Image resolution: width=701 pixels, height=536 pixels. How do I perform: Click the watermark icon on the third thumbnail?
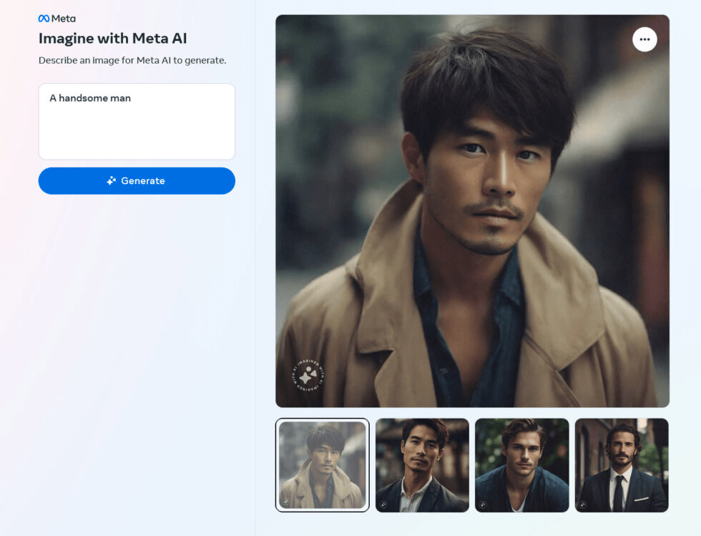pos(484,502)
